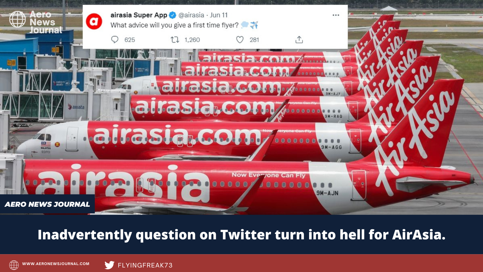483x272 pixels.
Task: Click the Twitter bird icon in footer
Action: [110, 265]
